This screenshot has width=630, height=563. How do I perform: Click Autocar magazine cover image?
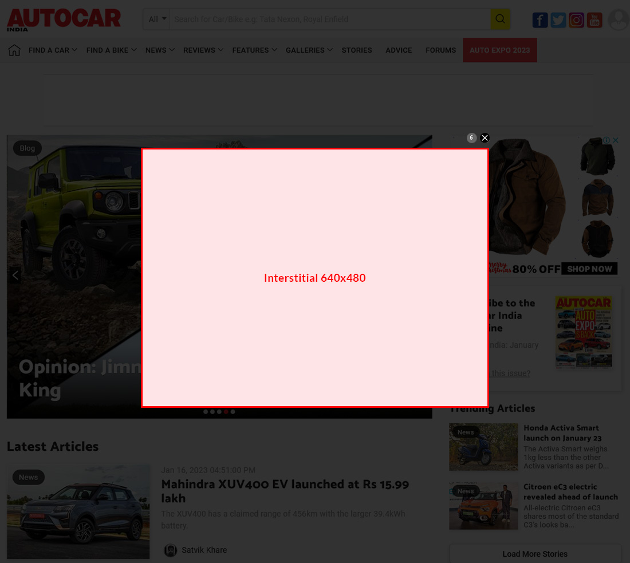coord(584,332)
